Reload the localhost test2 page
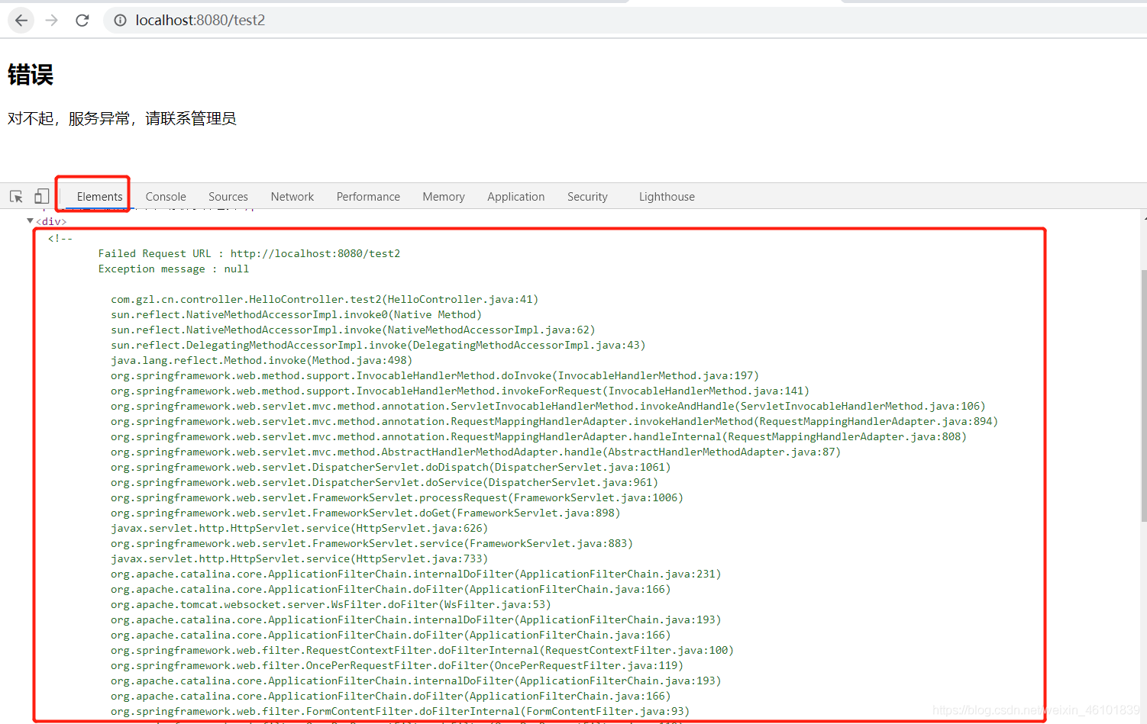Image resolution: width=1147 pixels, height=724 pixels. (x=82, y=21)
